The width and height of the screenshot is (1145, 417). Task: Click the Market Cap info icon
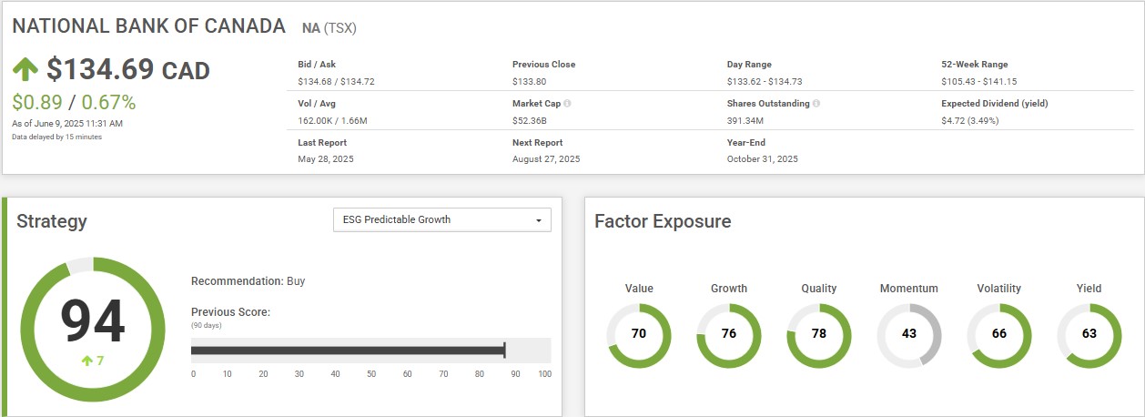(567, 104)
